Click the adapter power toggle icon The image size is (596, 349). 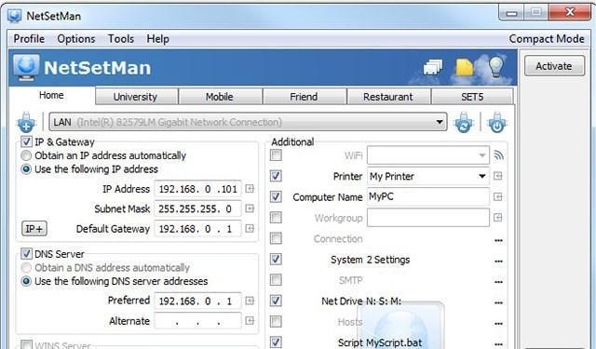tap(496, 122)
